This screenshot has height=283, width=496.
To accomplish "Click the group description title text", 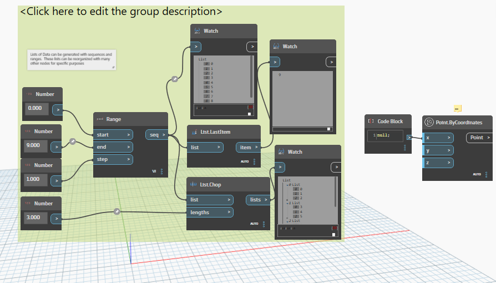I will click(121, 12).
